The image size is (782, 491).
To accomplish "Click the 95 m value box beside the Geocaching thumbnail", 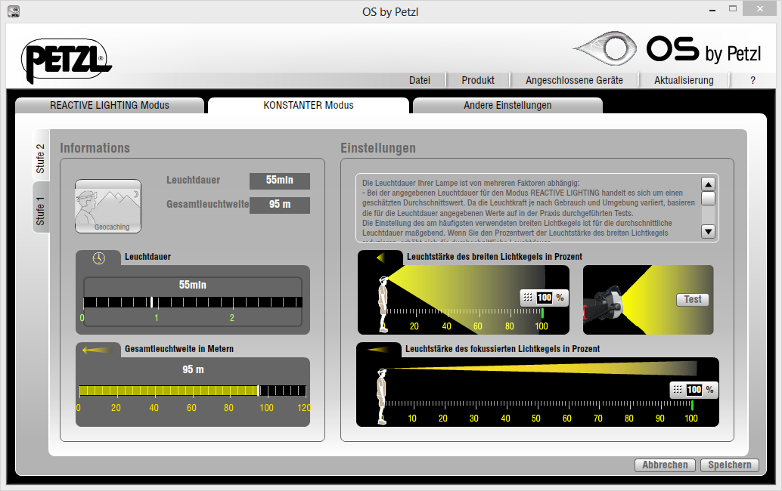I will point(280,205).
